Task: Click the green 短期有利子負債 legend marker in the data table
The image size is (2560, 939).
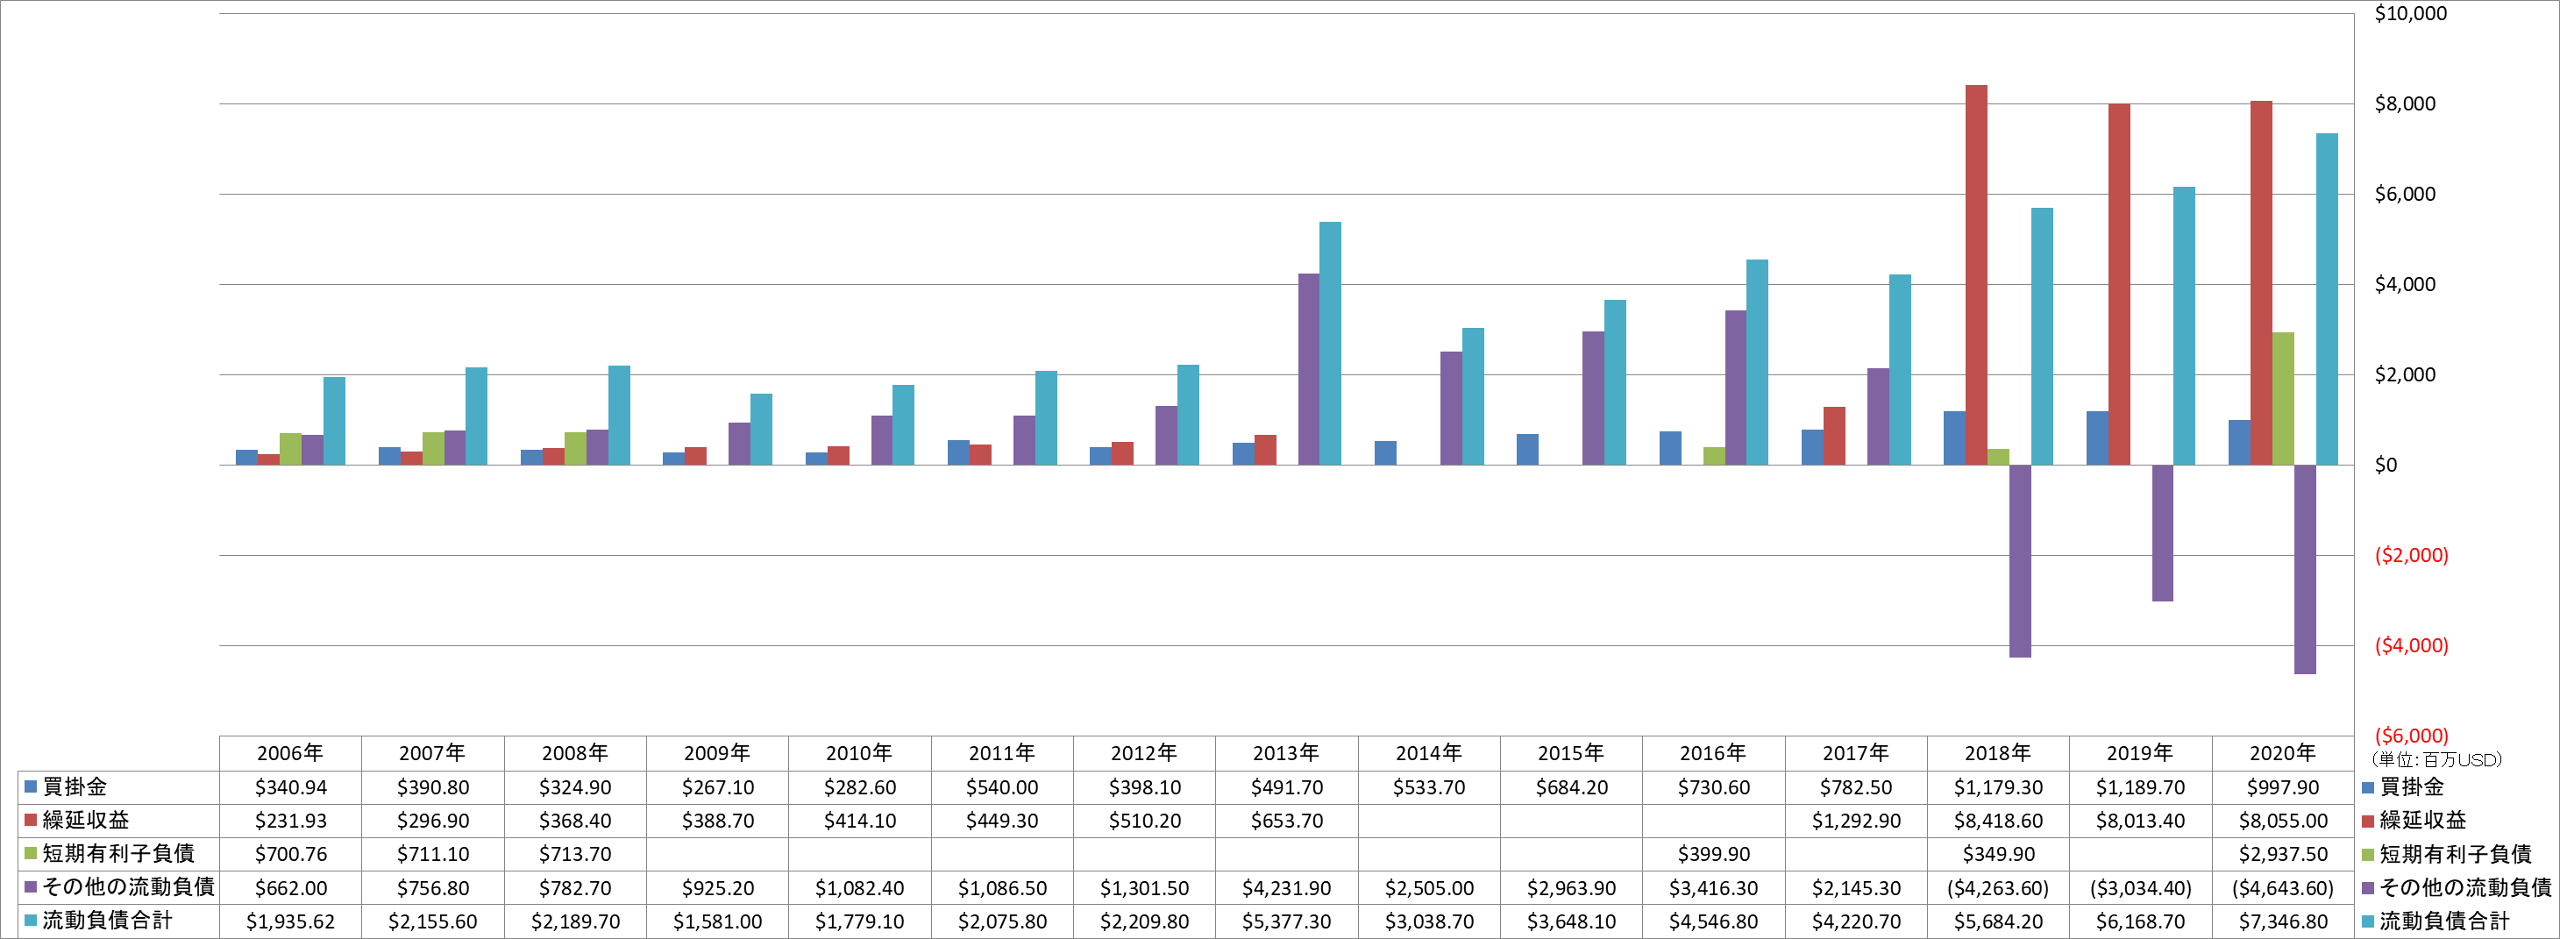Action: (31, 852)
